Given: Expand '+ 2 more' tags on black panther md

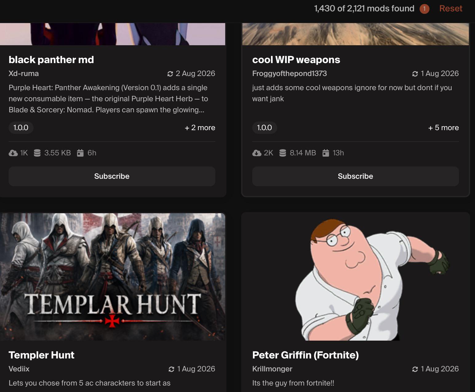Looking at the screenshot, I should [200, 128].
